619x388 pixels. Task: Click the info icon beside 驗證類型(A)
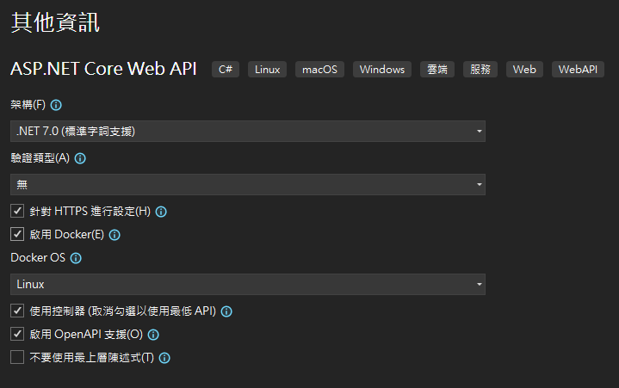(80, 158)
